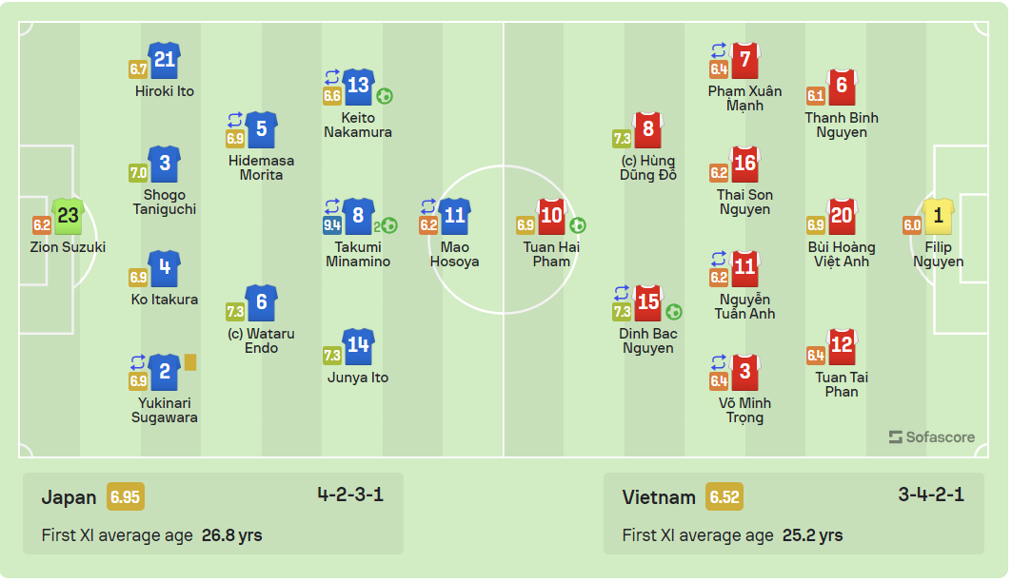Click Japan's 6.95 team rating badge
This screenshot has height=582, width=1012.
click(126, 497)
